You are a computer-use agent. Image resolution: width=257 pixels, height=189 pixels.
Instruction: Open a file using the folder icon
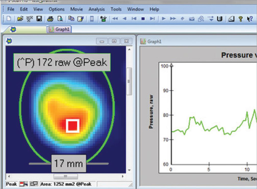click(x=20, y=19)
